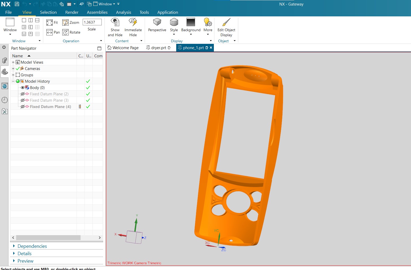Viewport: 411px width, 270px height.
Task: Toggle the Perspective view
Action: tap(157, 25)
